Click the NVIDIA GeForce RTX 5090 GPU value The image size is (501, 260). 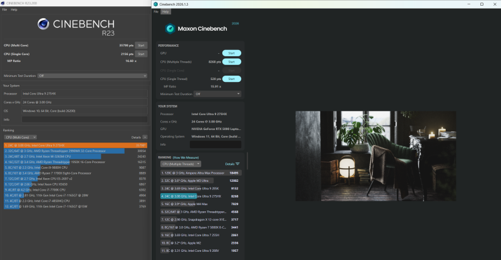216,129
